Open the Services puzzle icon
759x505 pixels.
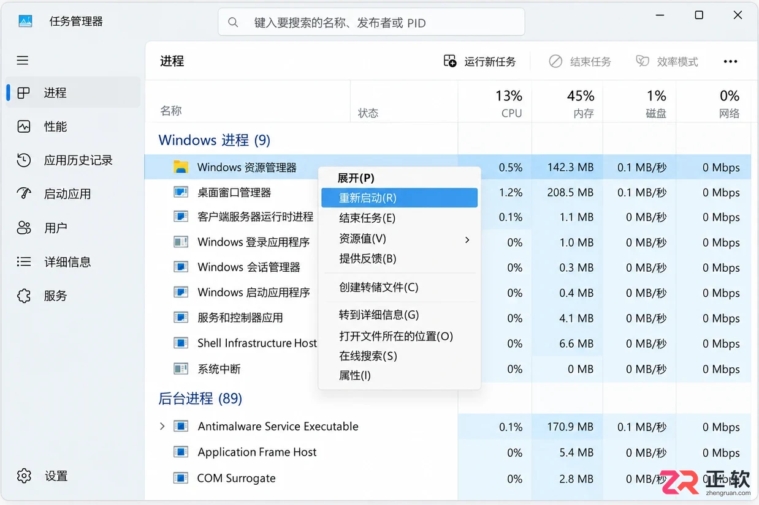23,296
